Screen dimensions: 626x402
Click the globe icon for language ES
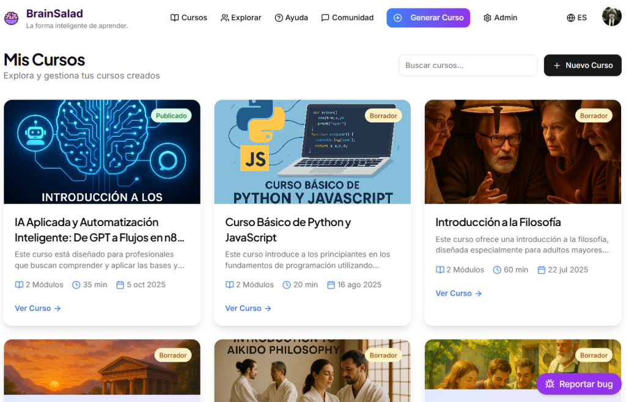click(x=570, y=18)
